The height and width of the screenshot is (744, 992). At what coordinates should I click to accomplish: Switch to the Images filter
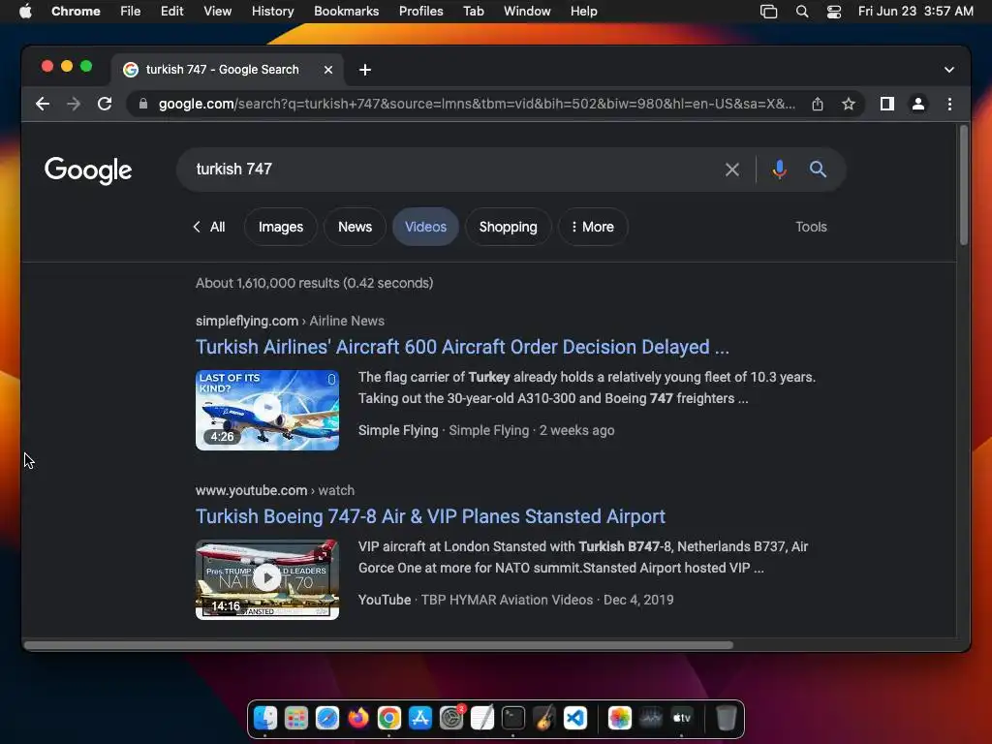(x=280, y=227)
